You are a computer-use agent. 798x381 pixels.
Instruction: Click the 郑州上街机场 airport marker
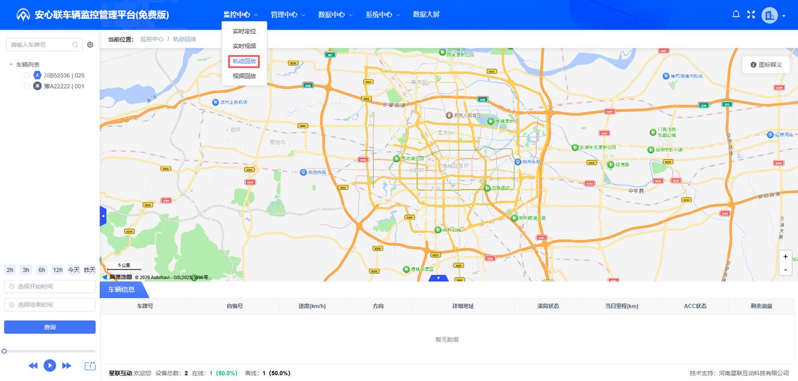point(215,102)
